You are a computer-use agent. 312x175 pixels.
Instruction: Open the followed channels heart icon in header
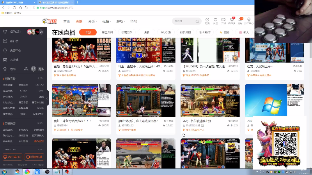click(215, 20)
